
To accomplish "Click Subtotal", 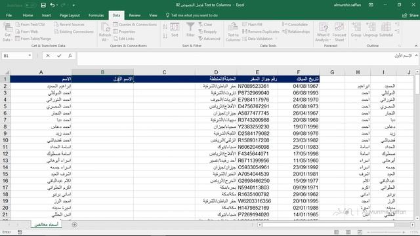I will [x=386, y=29].
